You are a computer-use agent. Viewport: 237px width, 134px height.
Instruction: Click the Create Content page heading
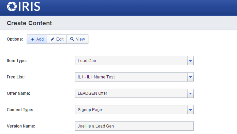coord(29,23)
